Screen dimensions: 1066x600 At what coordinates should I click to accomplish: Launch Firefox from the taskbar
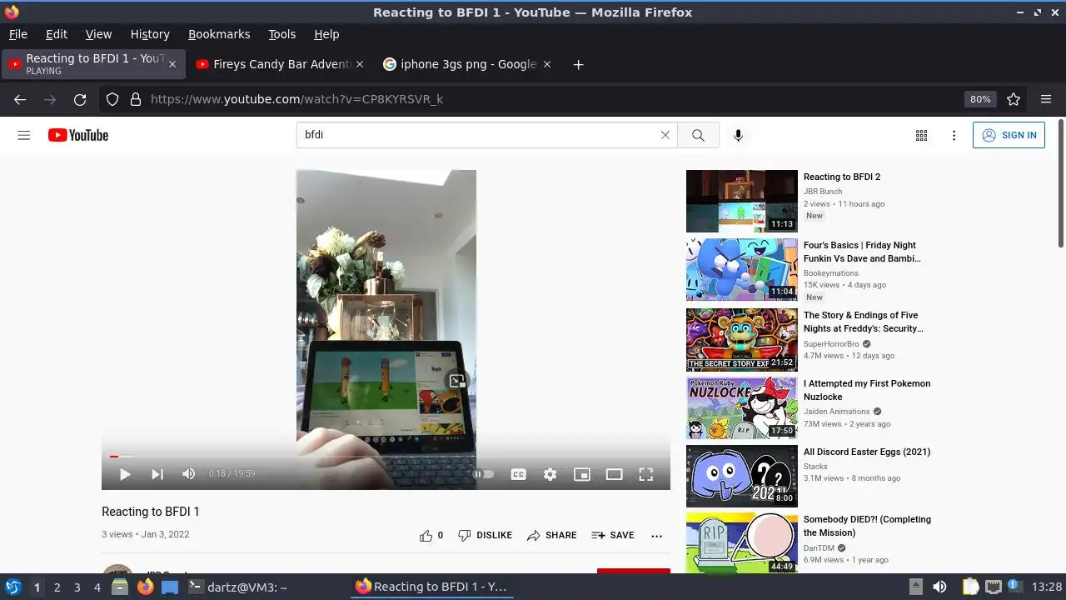coord(146,587)
